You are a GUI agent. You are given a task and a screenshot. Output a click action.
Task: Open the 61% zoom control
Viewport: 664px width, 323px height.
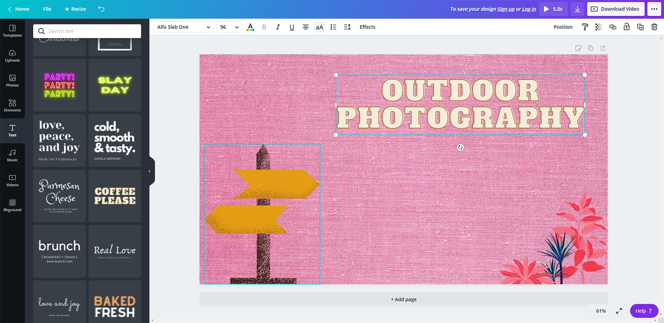pyautogui.click(x=601, y=311)
